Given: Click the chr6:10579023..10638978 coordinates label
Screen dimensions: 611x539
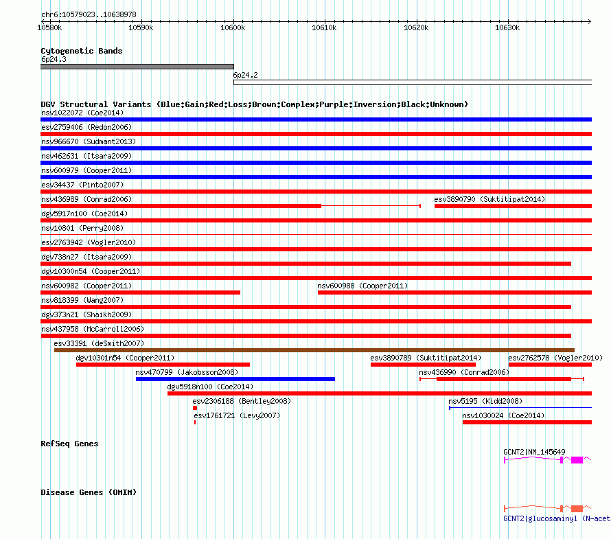Looking at the screenshot, I should click(x=89, y=14).
